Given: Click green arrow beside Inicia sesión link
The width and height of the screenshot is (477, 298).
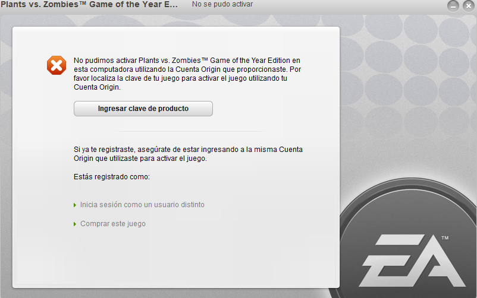Looking at the screenshot, I should (x=75, y=205).
